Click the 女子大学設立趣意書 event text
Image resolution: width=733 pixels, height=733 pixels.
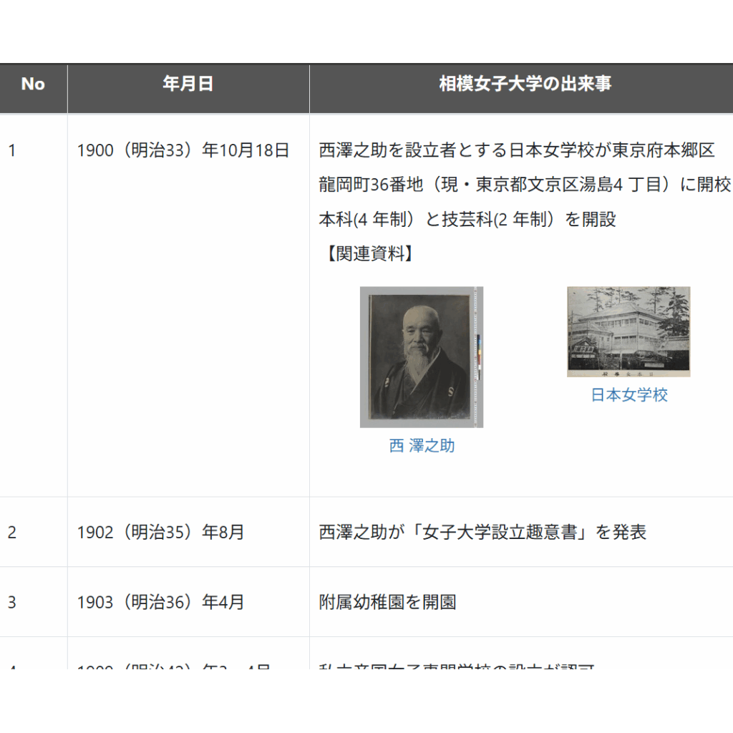point(482,533)
